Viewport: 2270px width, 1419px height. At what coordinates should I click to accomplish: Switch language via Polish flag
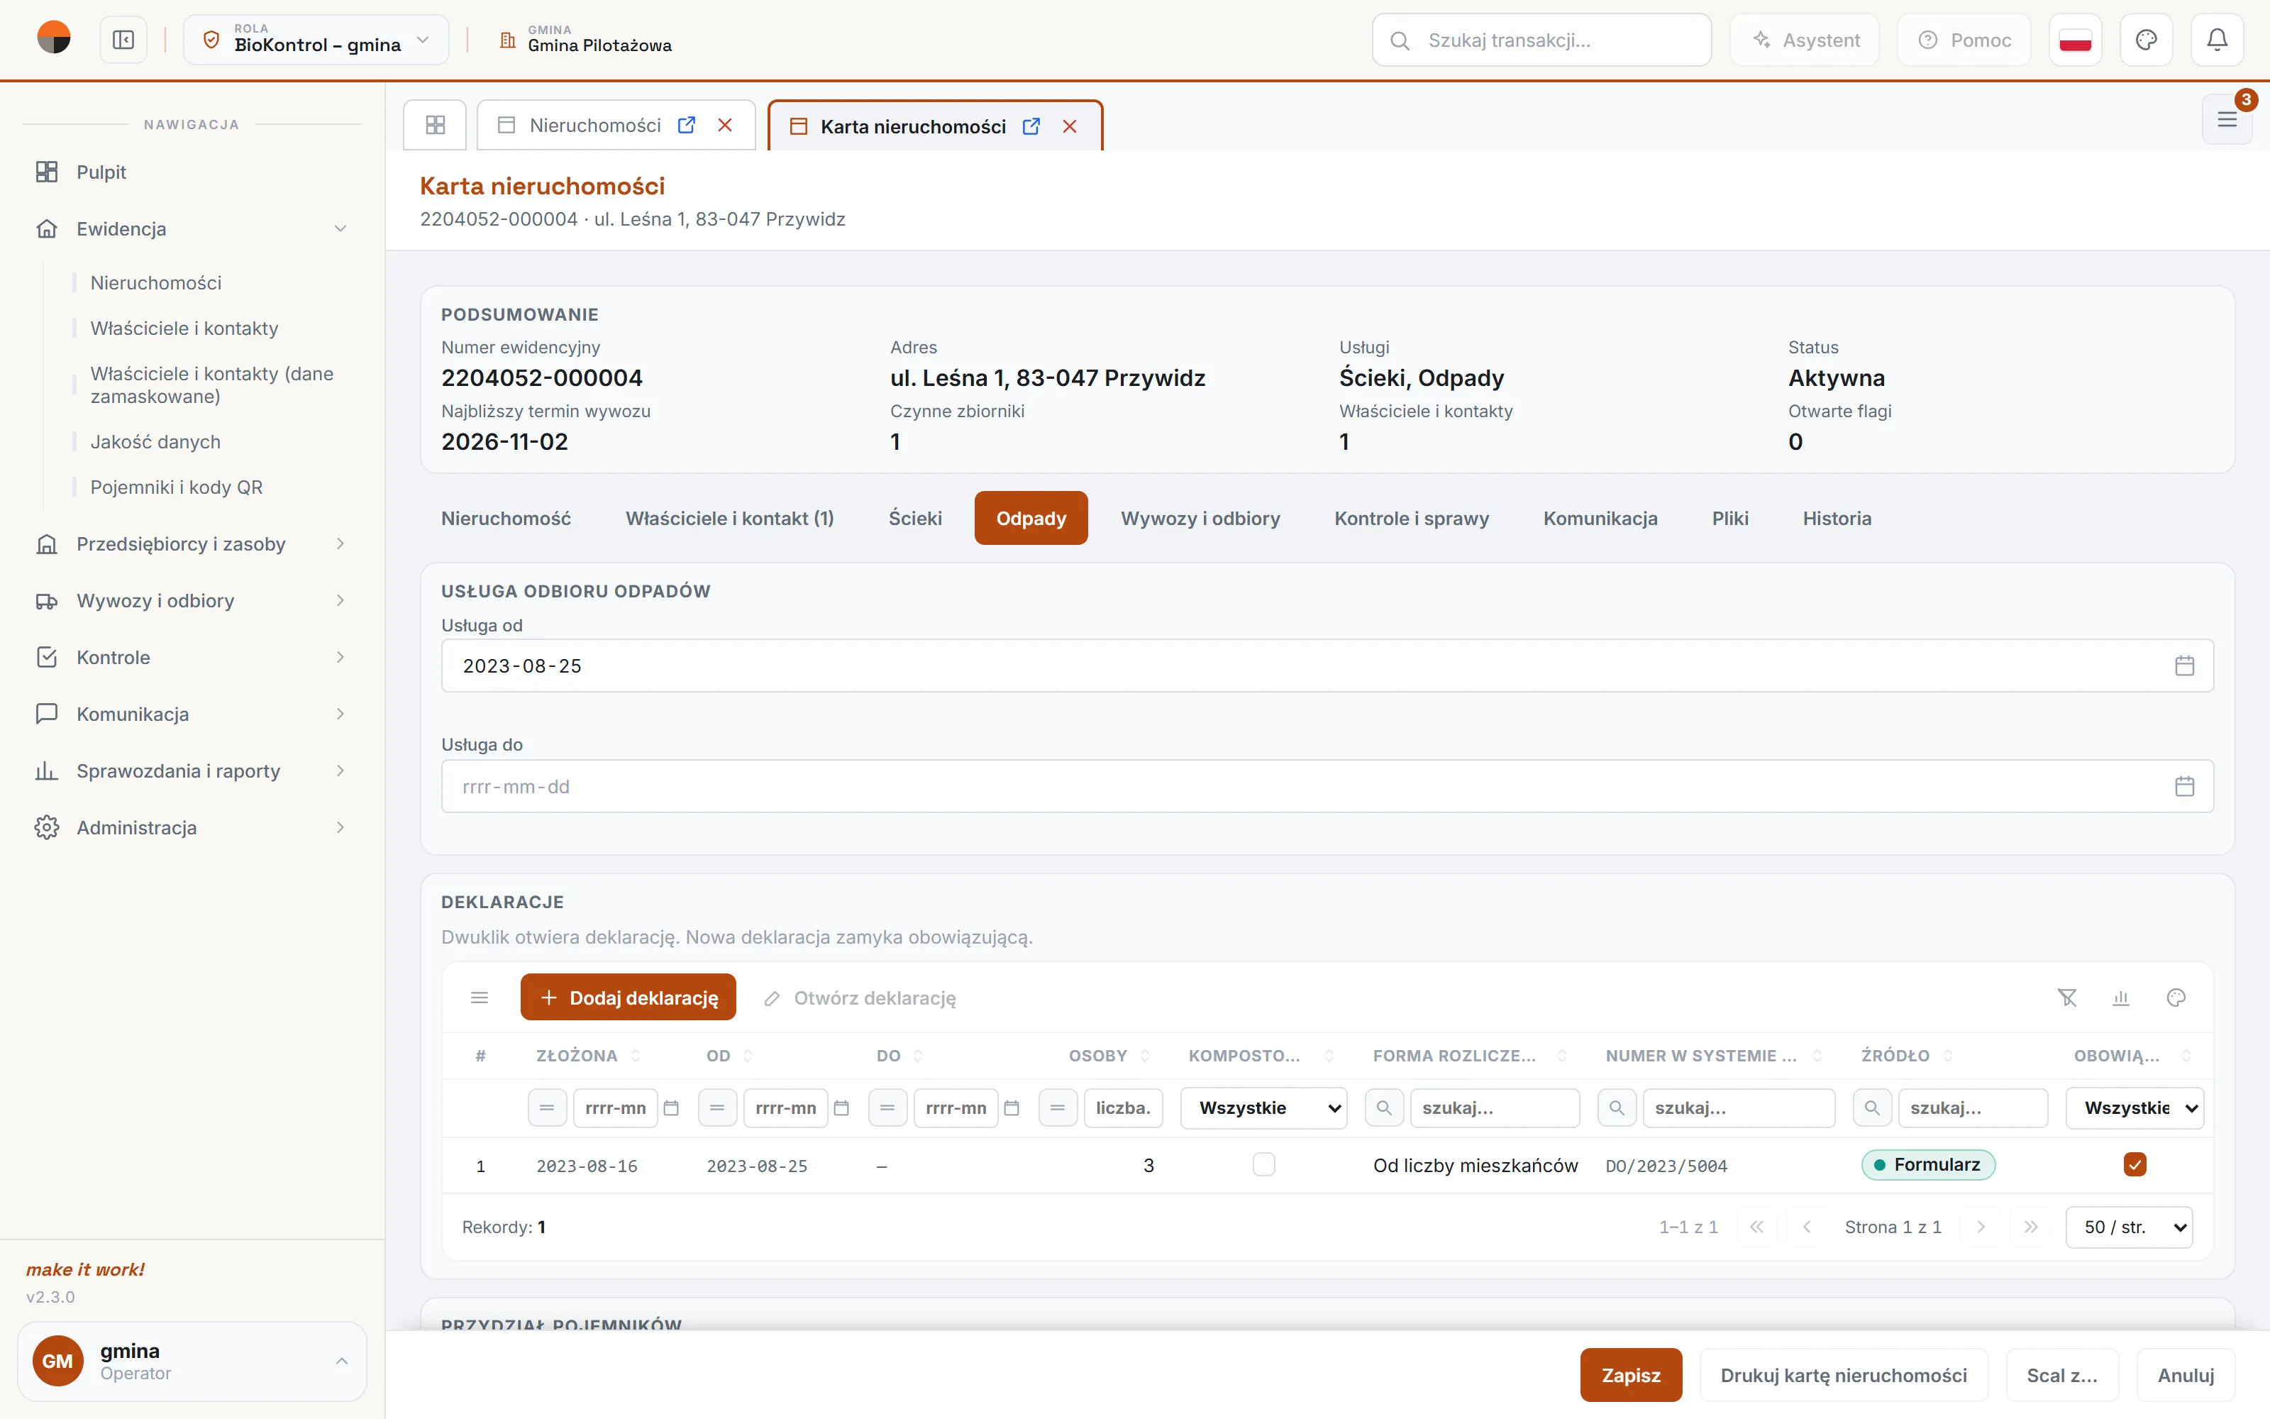pyautogui.click(x=2075, y=40)
